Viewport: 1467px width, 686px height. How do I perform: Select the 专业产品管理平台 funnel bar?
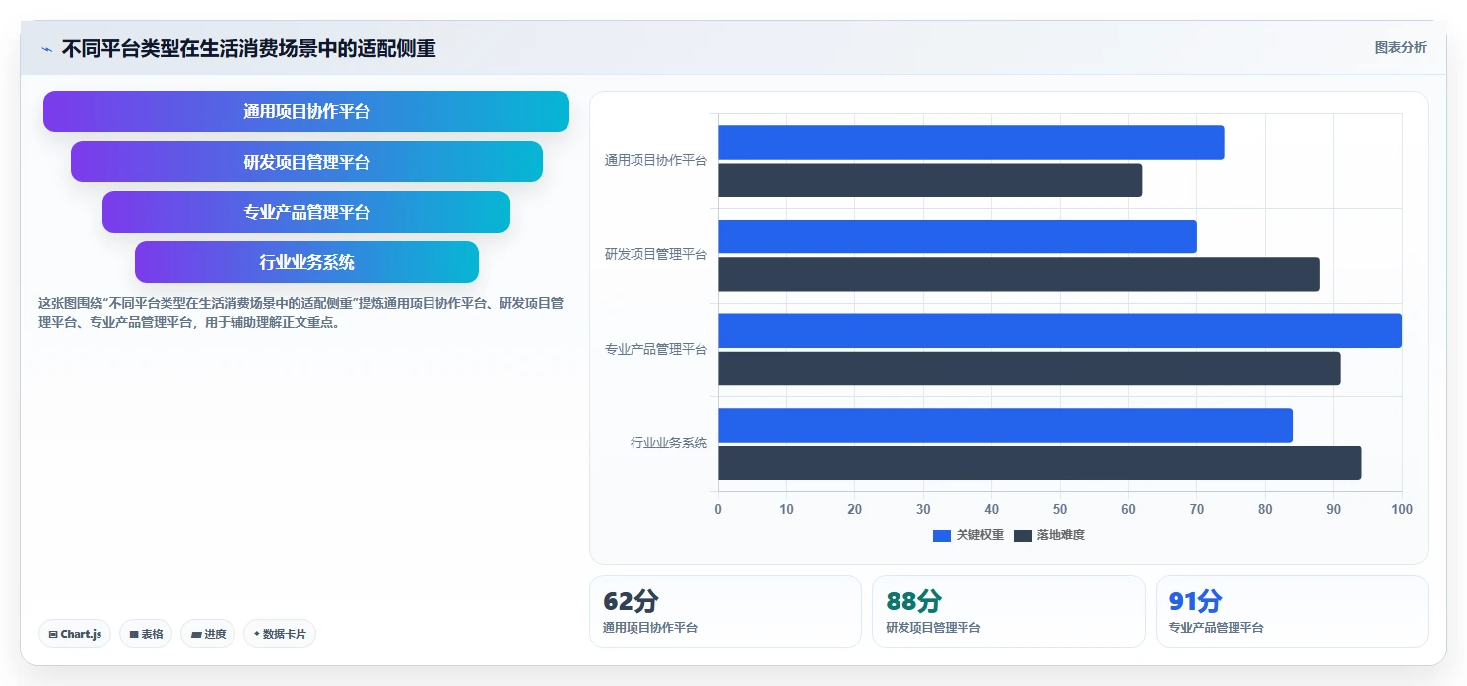pyautogui.click(x=306, y=212)
